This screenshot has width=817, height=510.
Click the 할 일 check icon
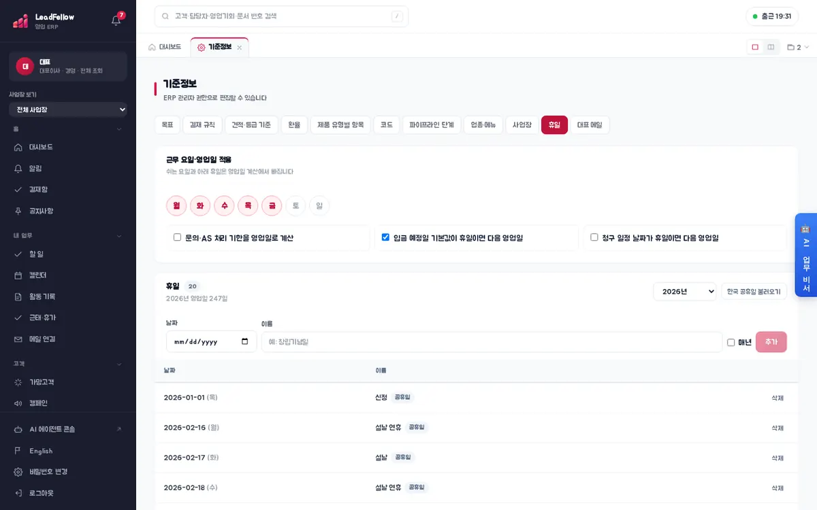[x=18, y=254]
